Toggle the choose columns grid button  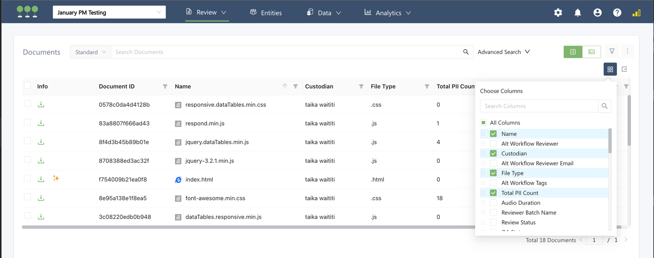tap(610, 69)
